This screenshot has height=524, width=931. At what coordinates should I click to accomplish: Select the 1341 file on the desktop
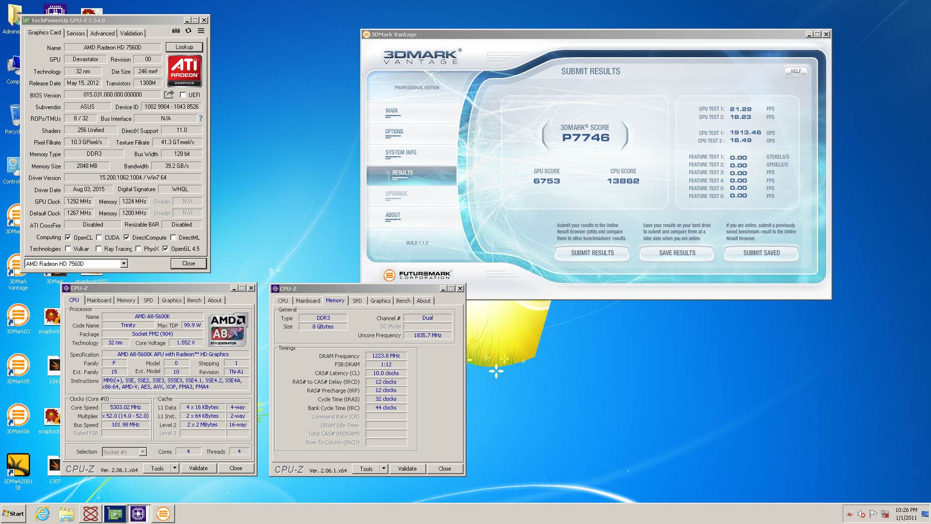click(54, 370)
